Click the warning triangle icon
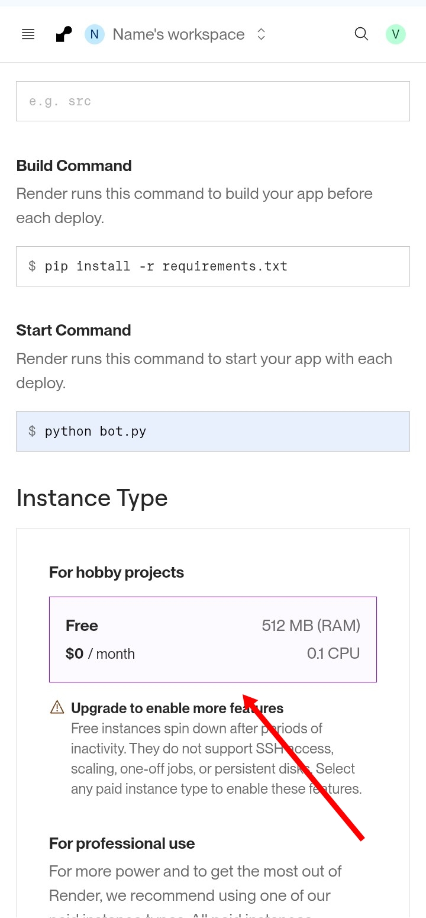 [57, 707]
